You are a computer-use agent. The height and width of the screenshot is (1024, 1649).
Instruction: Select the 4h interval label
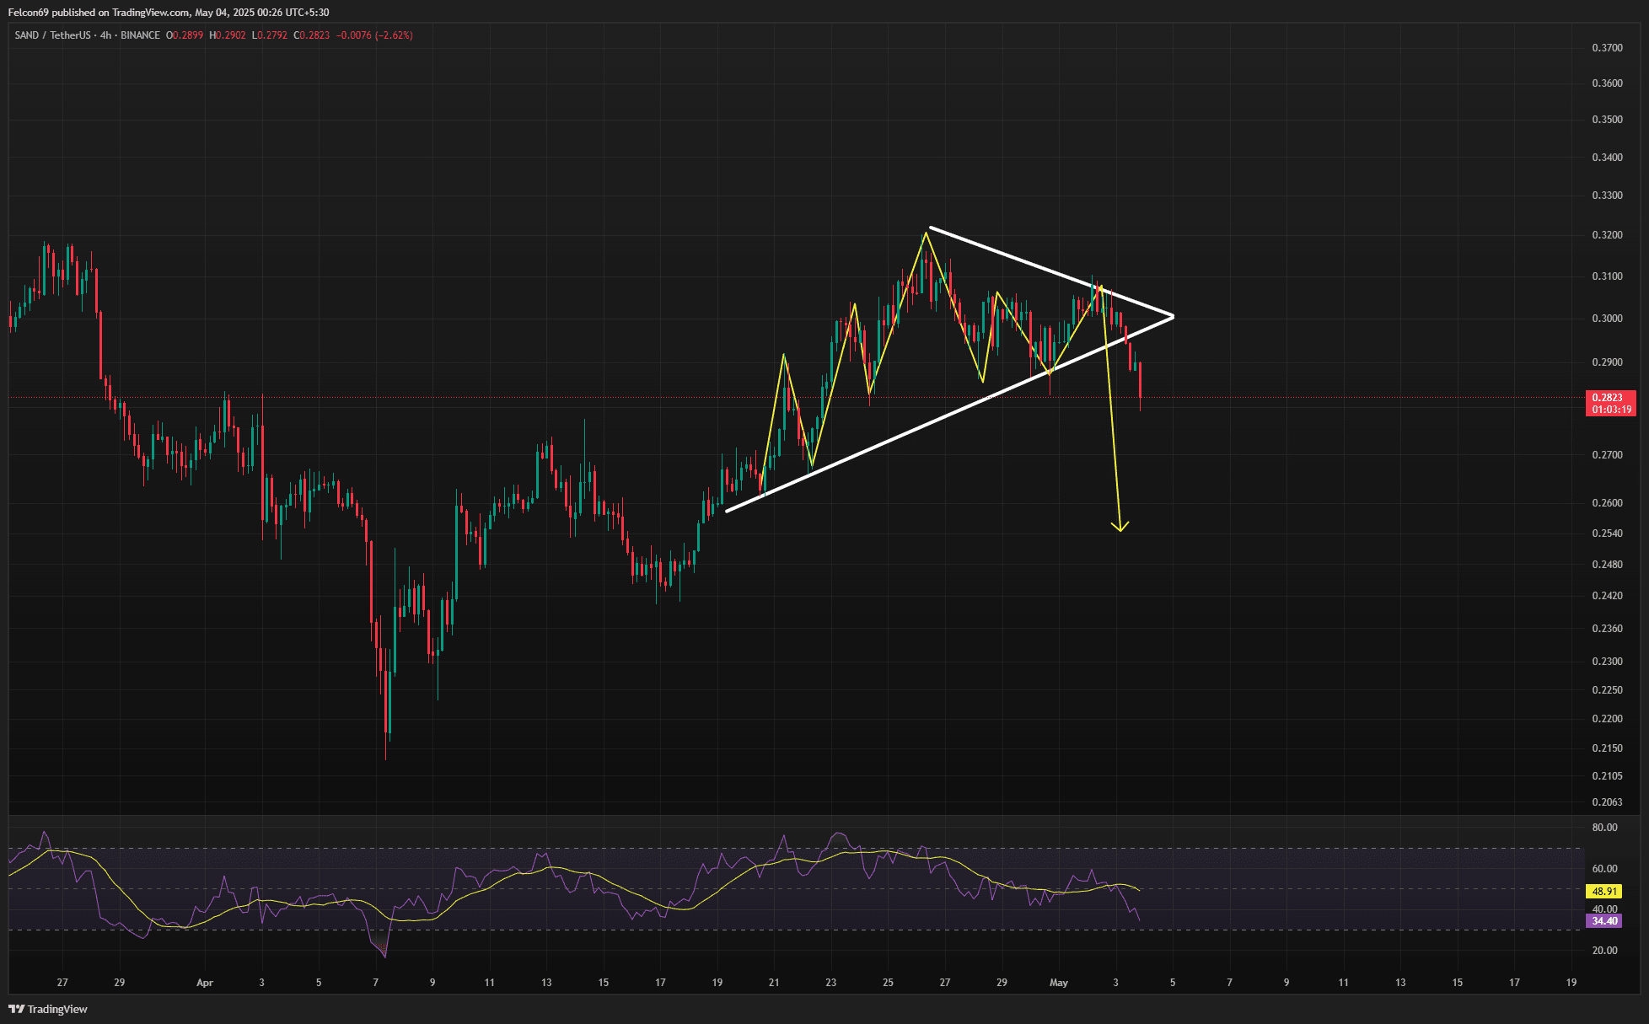[x=105, y=35]
